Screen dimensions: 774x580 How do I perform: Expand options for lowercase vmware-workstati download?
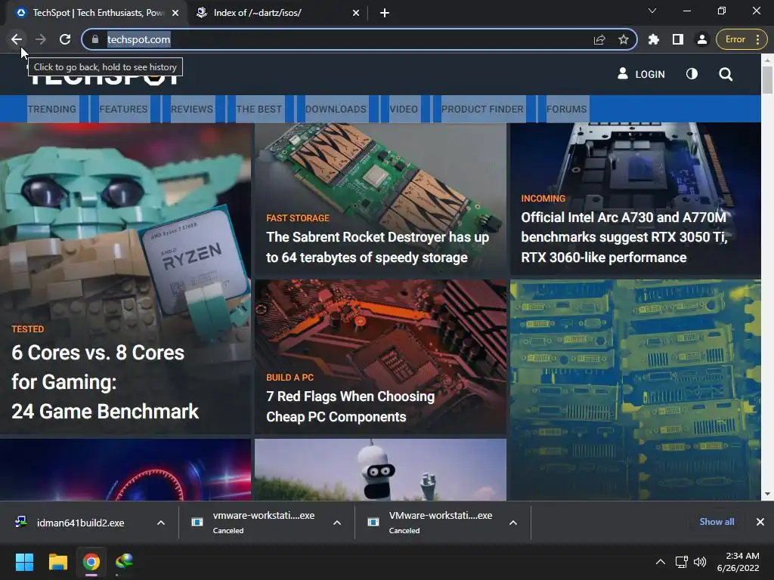click(337, 523)
